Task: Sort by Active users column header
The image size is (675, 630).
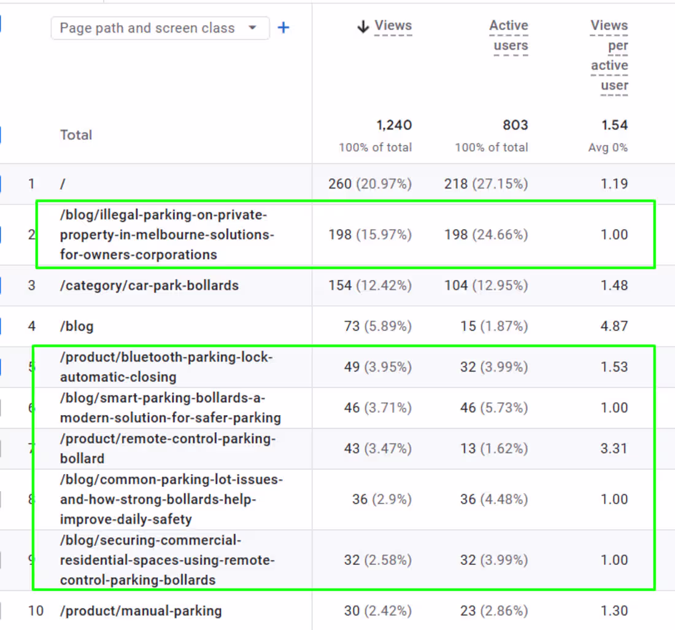Action: [509, 36]
